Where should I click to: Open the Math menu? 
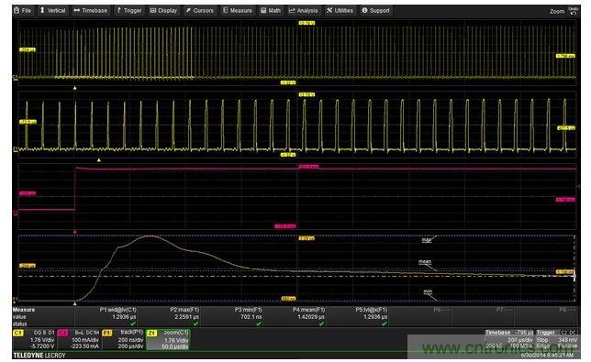tap(271, 10)
